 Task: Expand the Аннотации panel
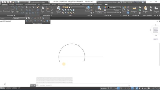point(47,15)
